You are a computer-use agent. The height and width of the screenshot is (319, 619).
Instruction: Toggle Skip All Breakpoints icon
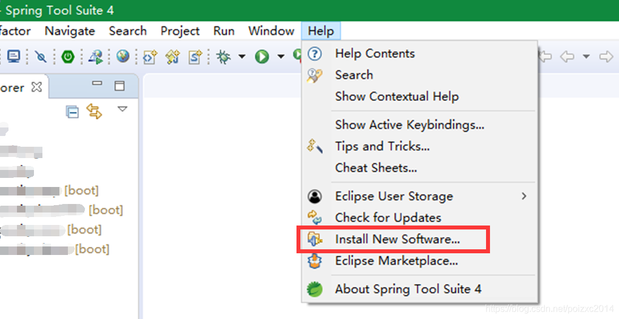[x=40, y=57]
